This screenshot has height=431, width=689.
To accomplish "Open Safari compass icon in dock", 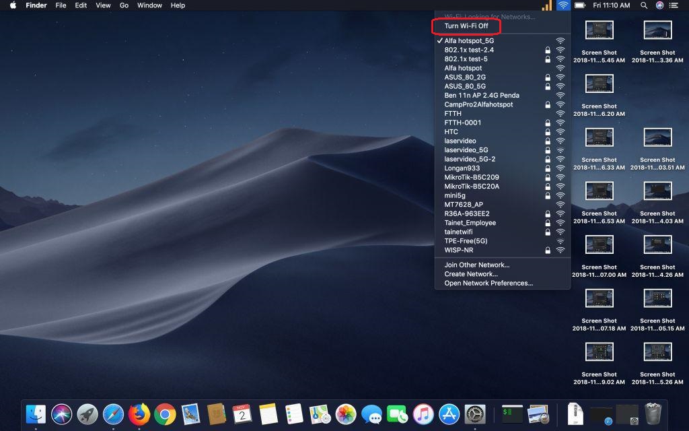I will click(113, 413).
